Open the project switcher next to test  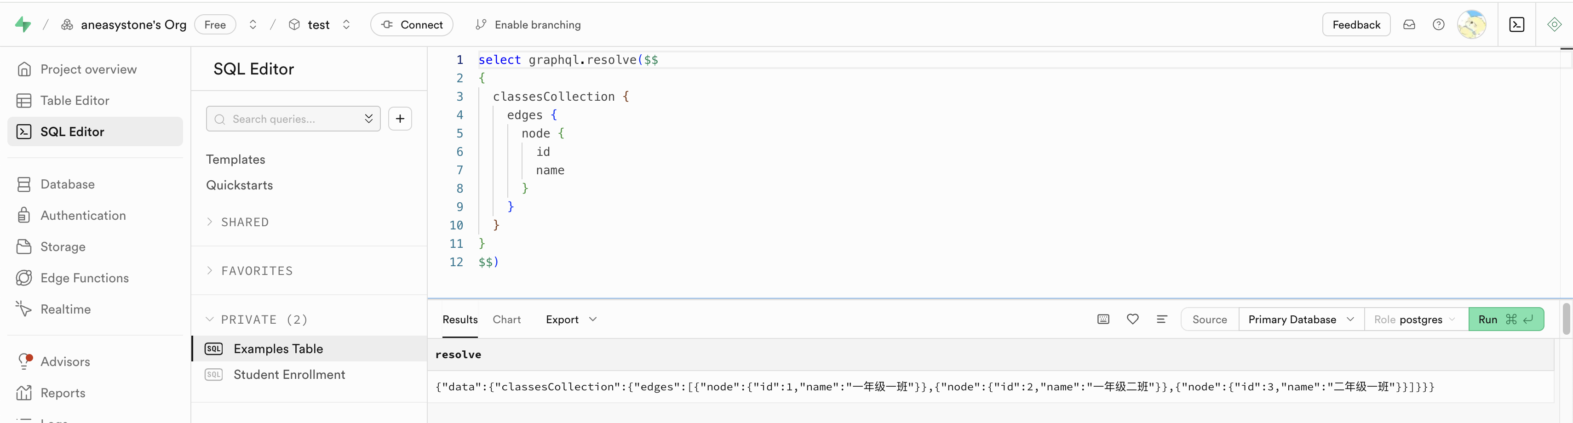tap(346, 24)
